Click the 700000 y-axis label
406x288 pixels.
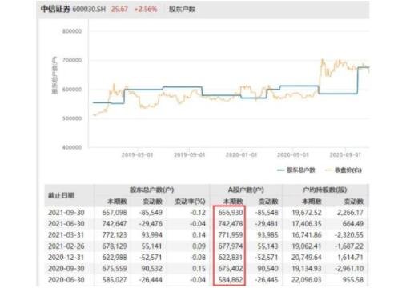click(72, 60)
